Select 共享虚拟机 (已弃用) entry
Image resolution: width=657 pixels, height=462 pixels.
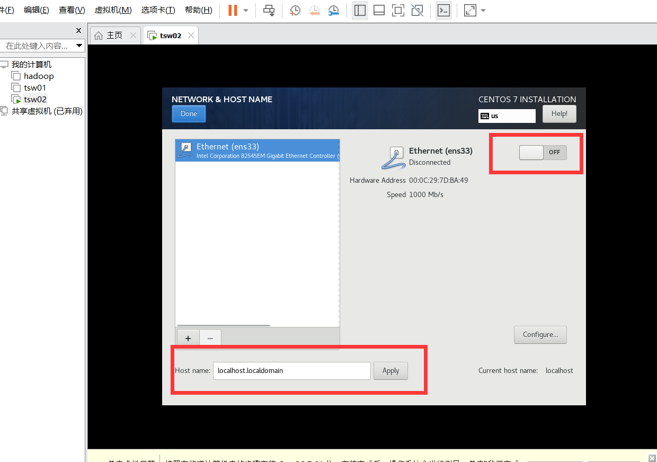coord(47,111)
